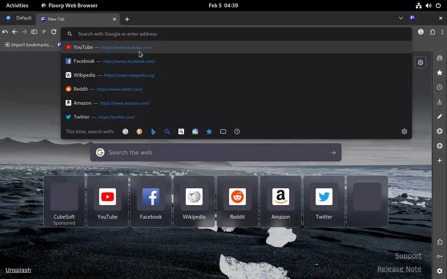Choose the YouTube suggestion in dropdown
Screen dimensions: 447x279
(236, 47)
